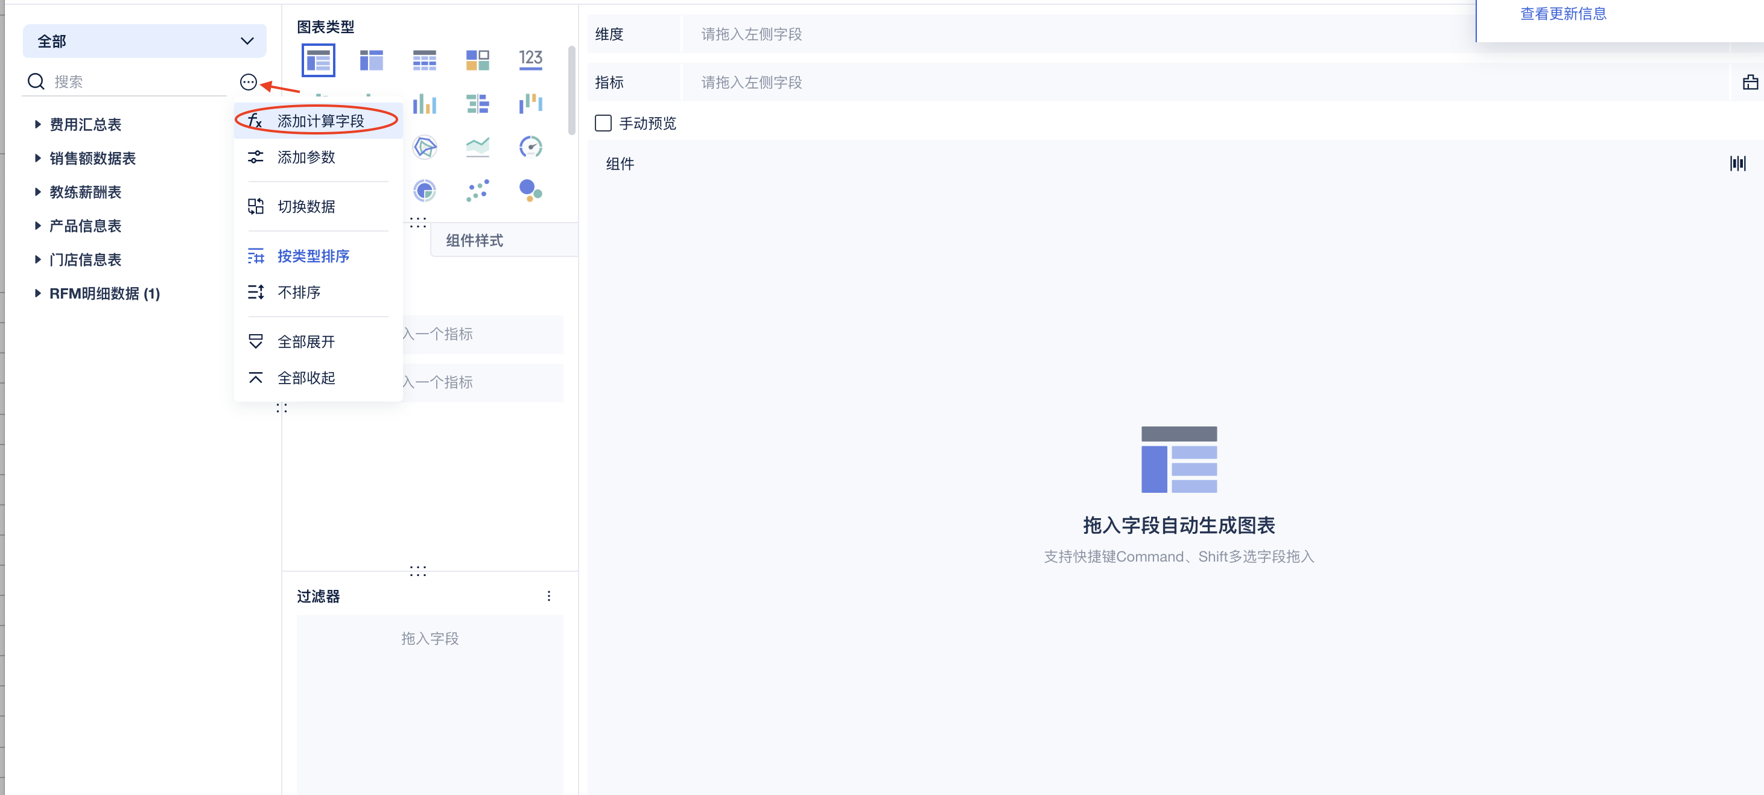Screen dimensions: 1764x795
Task: Click the ellipsis more-options icon beside search
Action: point(248,82)
